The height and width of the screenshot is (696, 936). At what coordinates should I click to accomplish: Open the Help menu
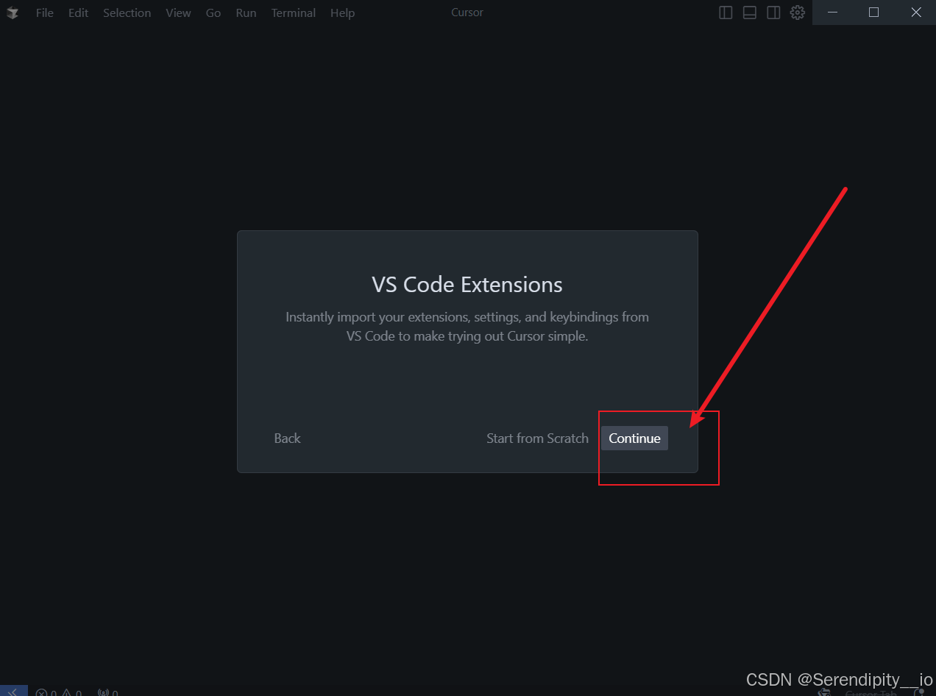(342, 13)
